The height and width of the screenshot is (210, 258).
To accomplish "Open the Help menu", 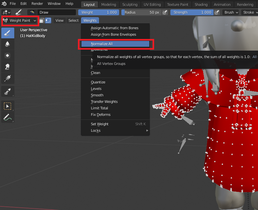I will click(x=69, y=4).
